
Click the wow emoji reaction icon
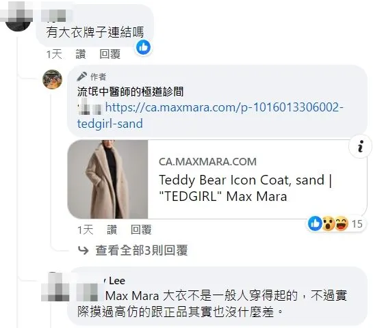329,223
